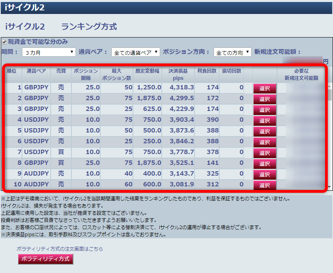The image size is (333, 273).
Task: Click the 最大ポジション数 column header
Action: (x=116, y=74)
